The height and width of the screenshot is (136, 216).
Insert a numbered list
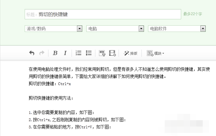pyautogui.click(x=79, y=53)
